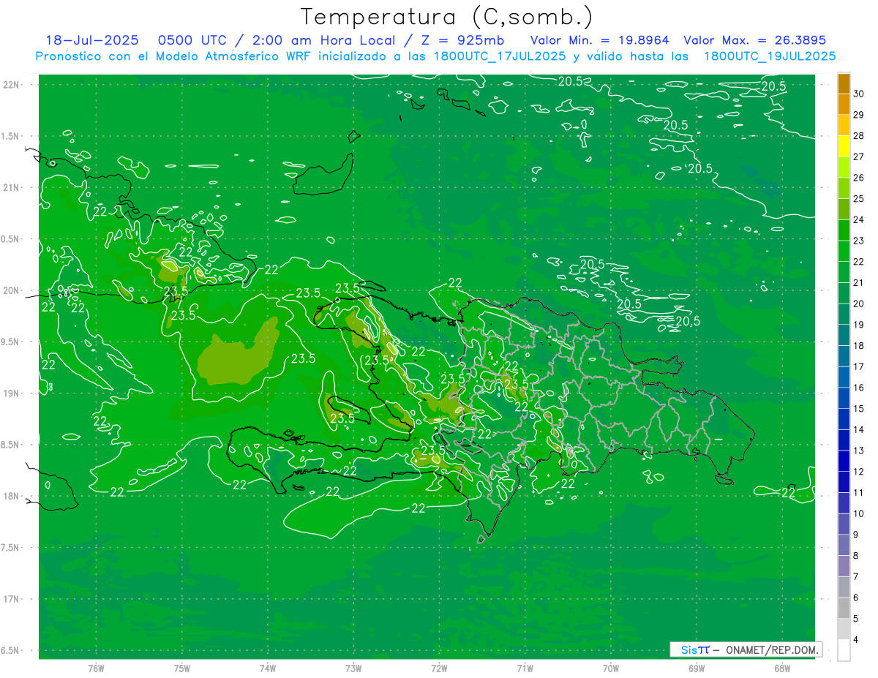Click gray color bar segment between 5 and 6
878x678 pixels.
click(x=844, y=608)
